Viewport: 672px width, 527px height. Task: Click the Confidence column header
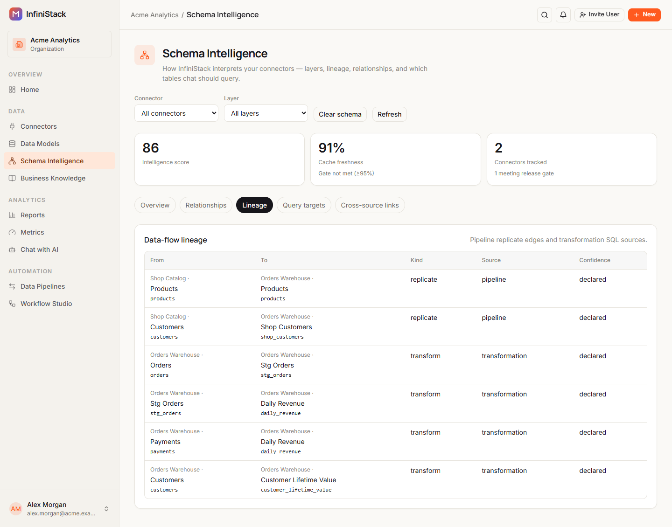click(595, 260)
